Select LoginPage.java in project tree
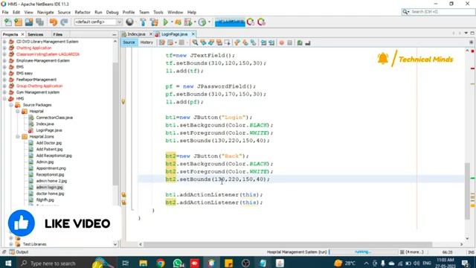 tap(49, 130)
